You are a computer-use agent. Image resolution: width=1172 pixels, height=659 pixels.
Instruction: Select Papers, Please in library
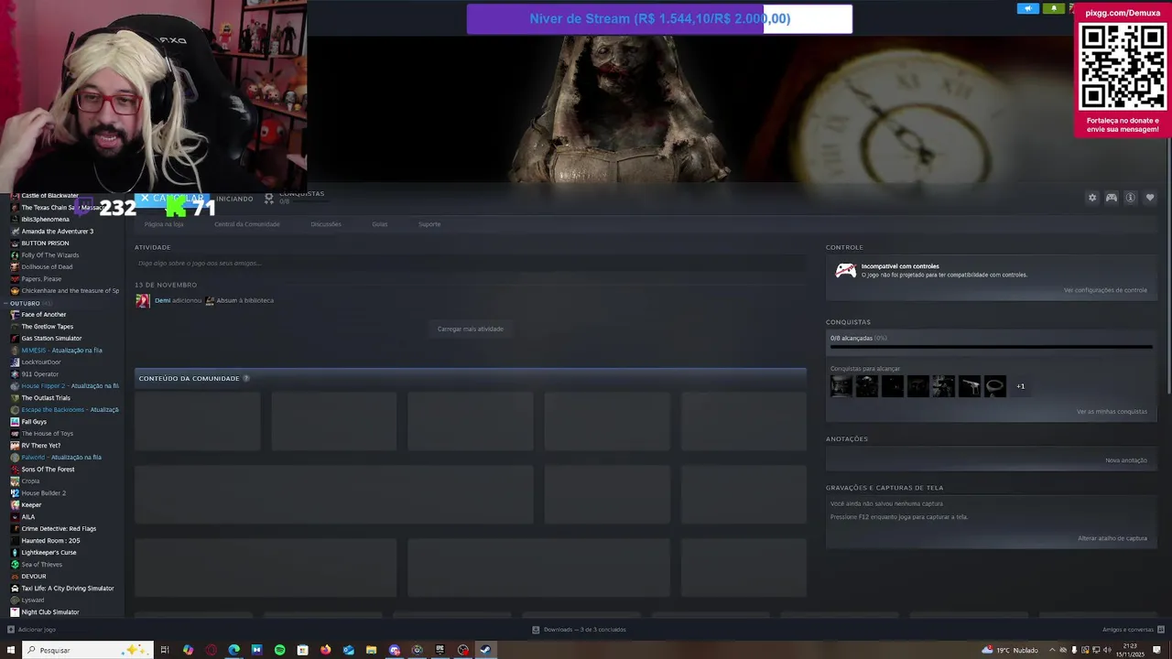41,279
